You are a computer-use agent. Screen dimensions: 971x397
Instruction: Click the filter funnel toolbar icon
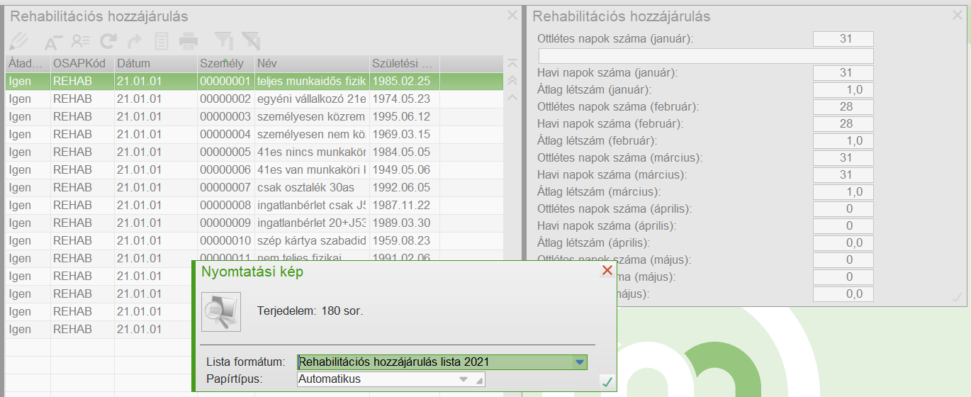click(x=223, y=40)
